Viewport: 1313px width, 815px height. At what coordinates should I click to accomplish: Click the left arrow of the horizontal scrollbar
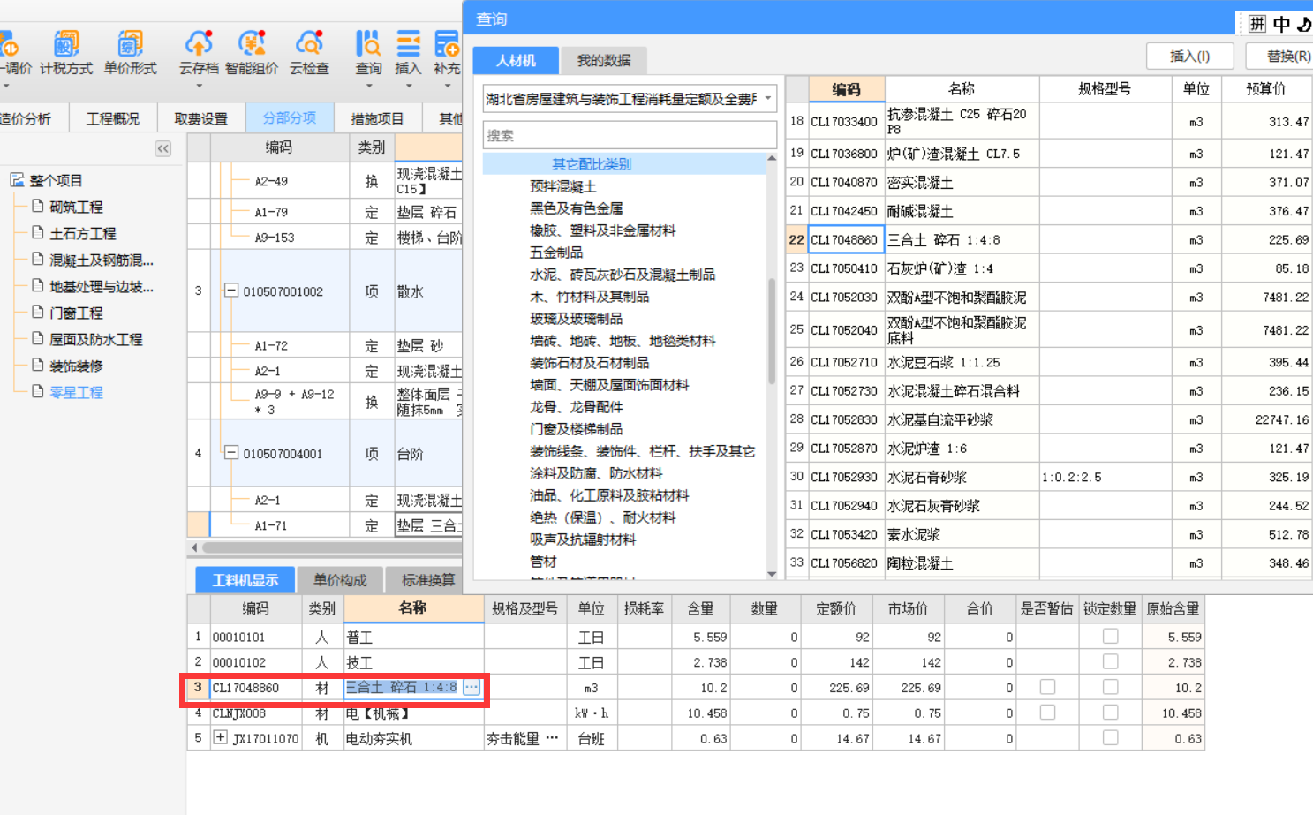(194, 547)
